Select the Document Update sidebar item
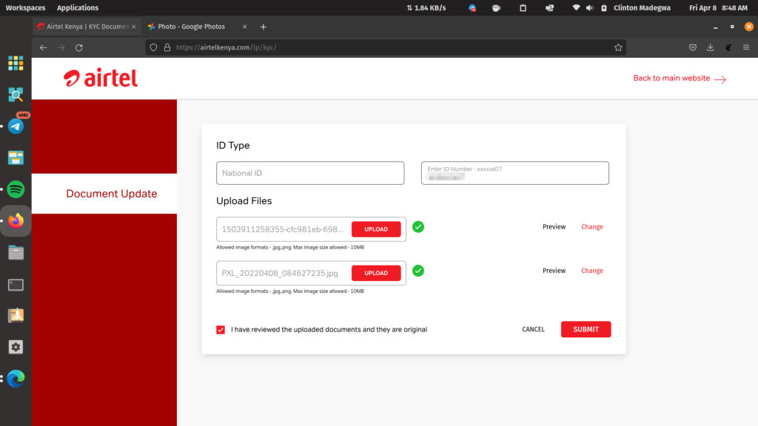Viewport: 758px width, 426px height. 104,194
